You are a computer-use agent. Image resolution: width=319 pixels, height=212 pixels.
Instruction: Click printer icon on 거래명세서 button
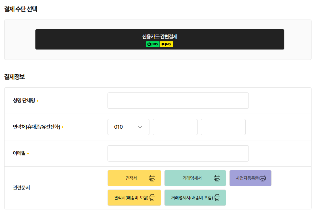tap(217, 178)
